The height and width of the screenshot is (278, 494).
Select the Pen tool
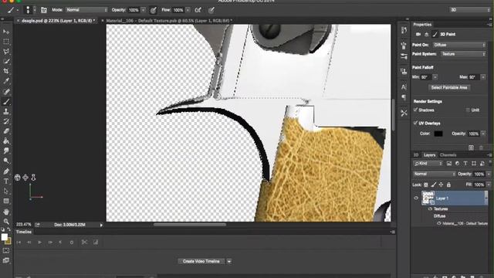(6, 171)
